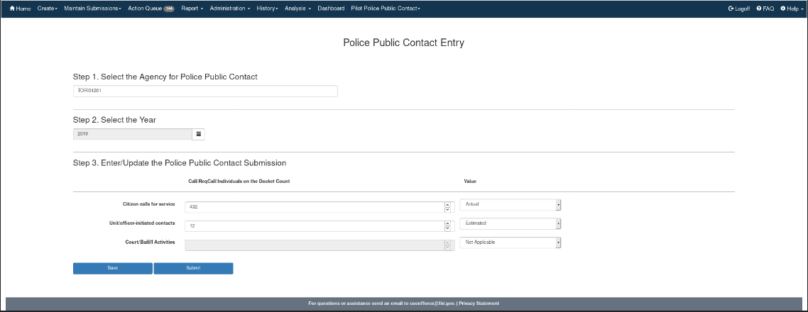Viewport: 808px width, 312px height.
Task: Open the Administration menu
Action: click(230, 9)
